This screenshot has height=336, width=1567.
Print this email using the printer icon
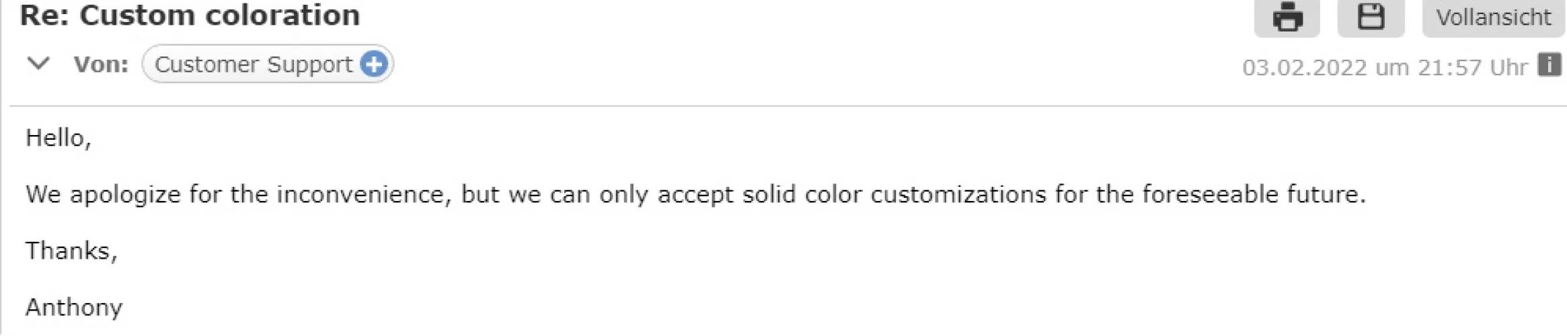(1287, 17)
